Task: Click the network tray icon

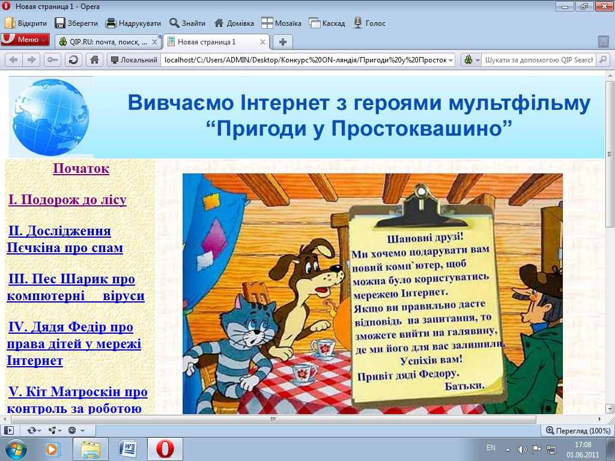Action: [x=551, y=449]
